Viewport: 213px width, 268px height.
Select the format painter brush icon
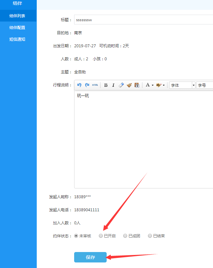tap(129, 85)
